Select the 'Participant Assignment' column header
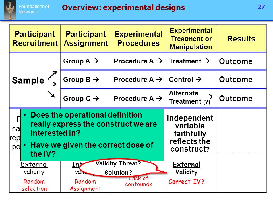Screen dimensions: 273x204 pyautogui.click(x=86, y=39)
